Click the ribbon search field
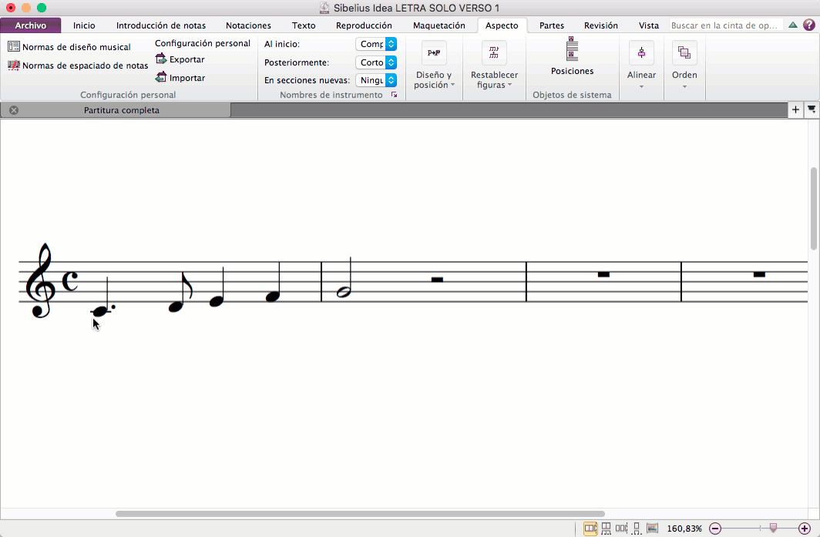820x537 pixels. click(x=727, y=25)
